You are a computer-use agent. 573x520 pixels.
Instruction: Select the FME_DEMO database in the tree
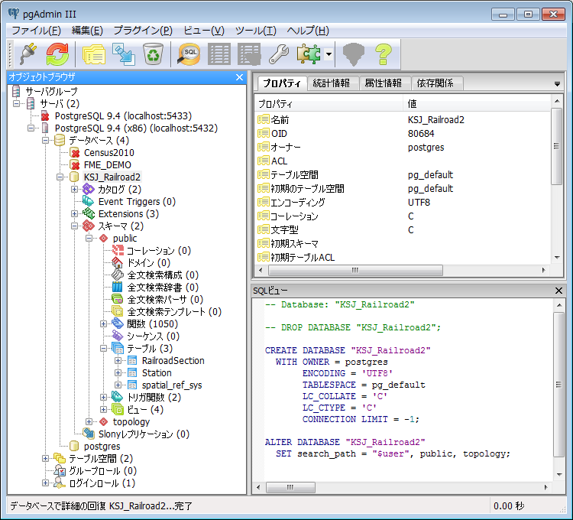pyautogui.click(x=108, y=165)
